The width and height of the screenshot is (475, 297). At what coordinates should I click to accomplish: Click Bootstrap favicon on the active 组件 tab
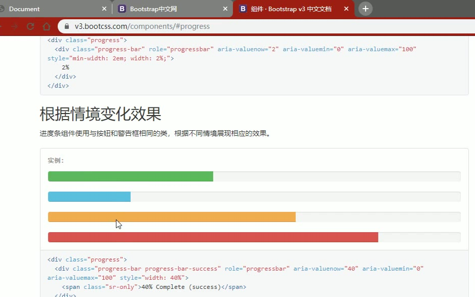coord(243,9)
